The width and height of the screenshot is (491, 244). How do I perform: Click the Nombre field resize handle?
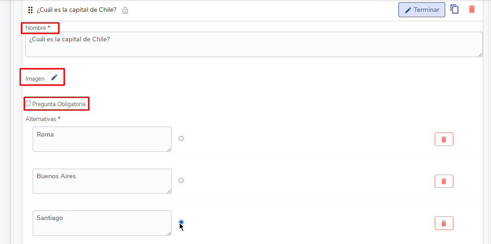tap(480, 54)
